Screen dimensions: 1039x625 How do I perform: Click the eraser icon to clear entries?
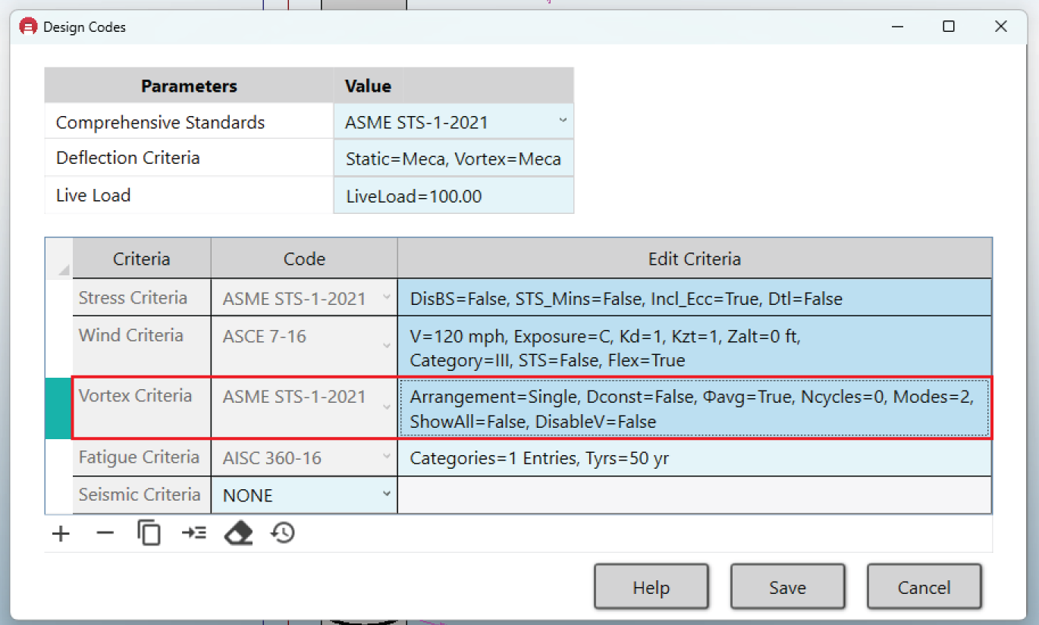pos(238,533)
